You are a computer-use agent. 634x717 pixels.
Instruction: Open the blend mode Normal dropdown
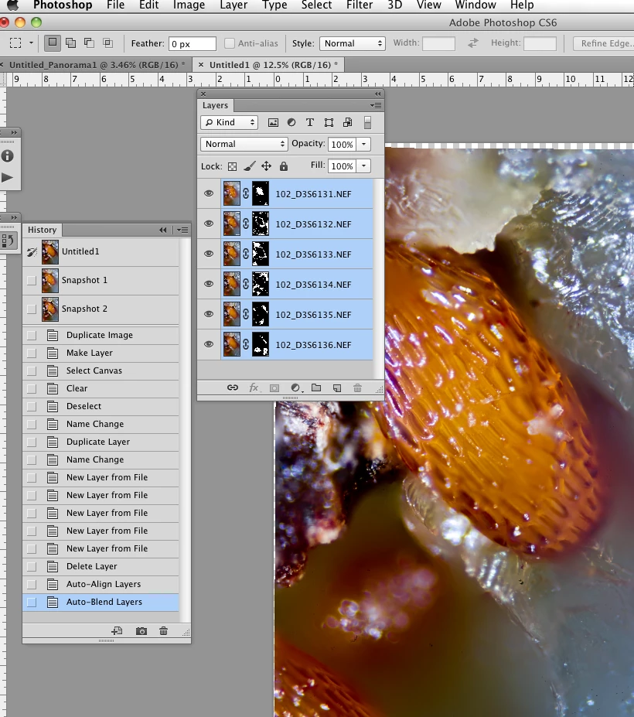point(244,144)
